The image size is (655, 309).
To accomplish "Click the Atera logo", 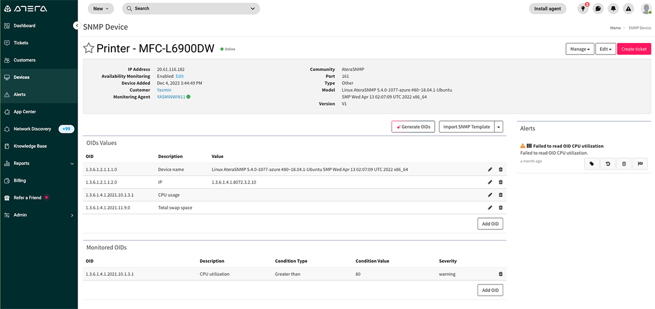I will click(26, 9).
